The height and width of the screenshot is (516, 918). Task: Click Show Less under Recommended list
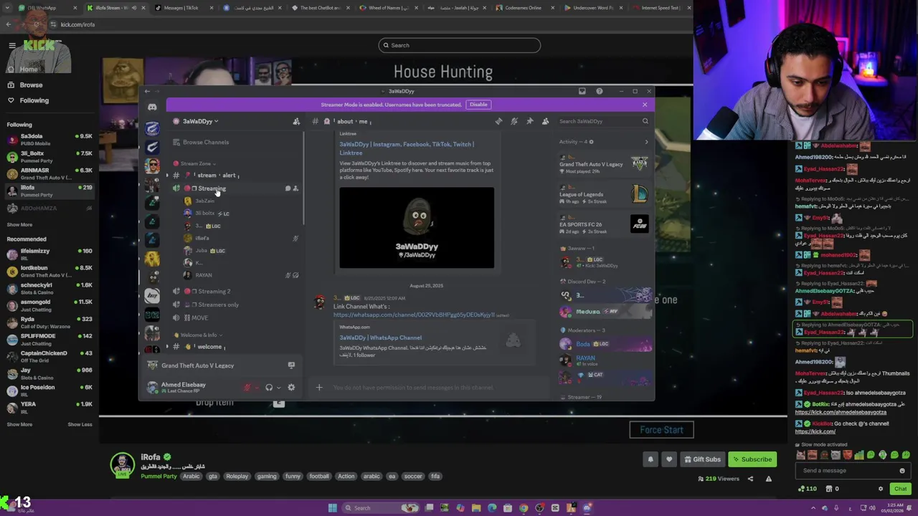80,424
